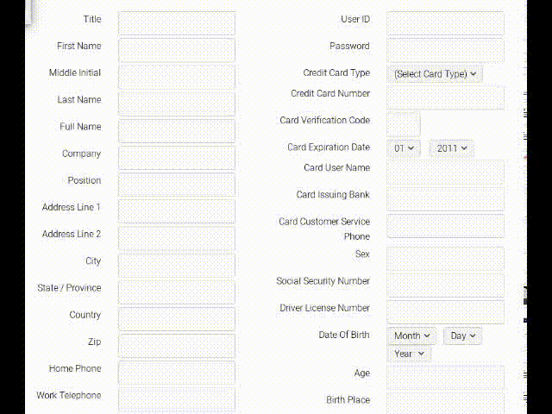Open the Credit Card Type dropdown
The image size is (552, 414).
(x=435, y=74)
